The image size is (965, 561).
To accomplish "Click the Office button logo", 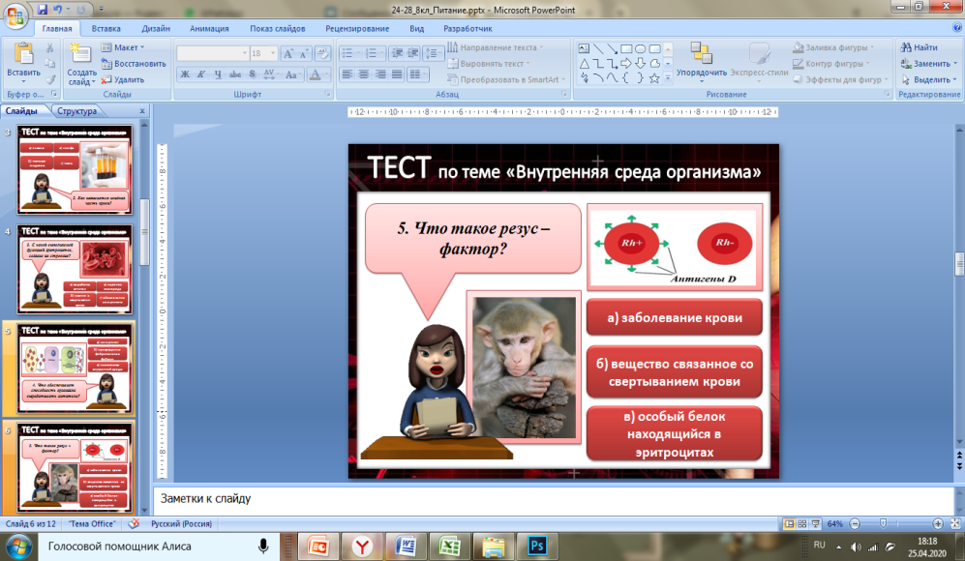I will (16, 15).
